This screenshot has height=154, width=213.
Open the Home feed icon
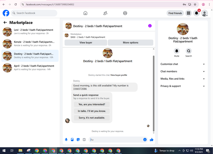click(x=85, y=13)
